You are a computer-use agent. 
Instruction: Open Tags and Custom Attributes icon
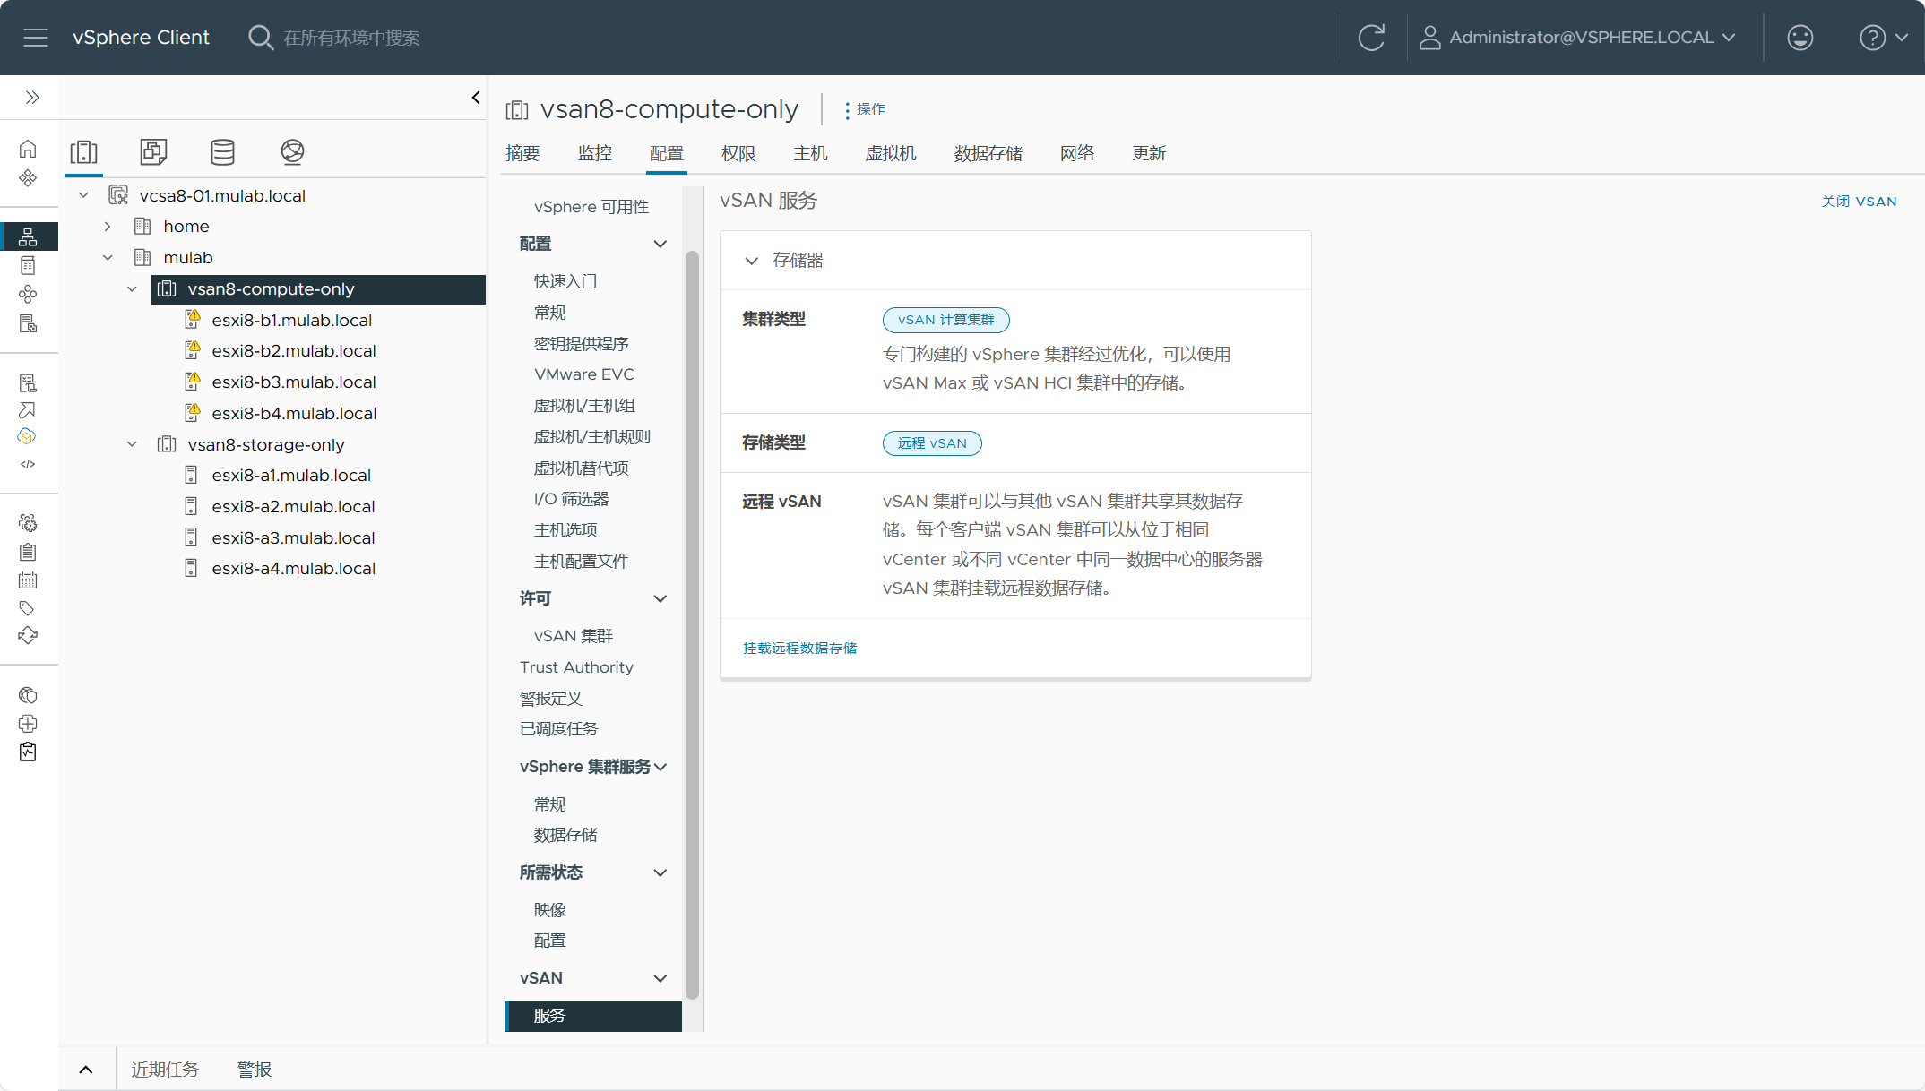click(x=28, y=608)
